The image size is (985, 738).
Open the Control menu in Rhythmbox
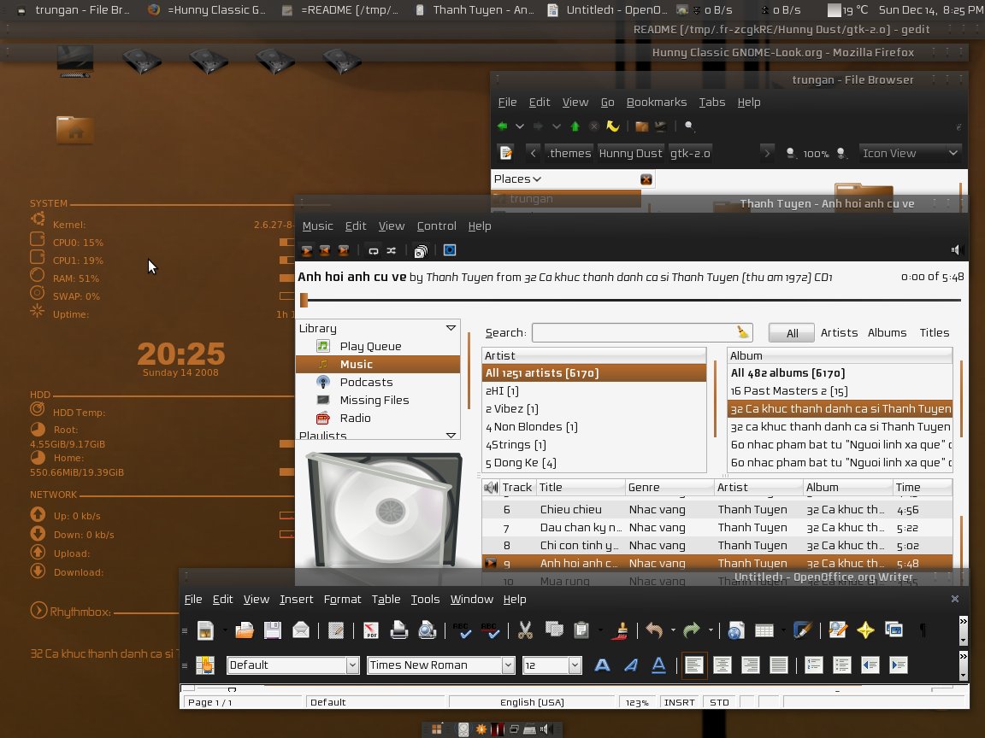point(437,225)
